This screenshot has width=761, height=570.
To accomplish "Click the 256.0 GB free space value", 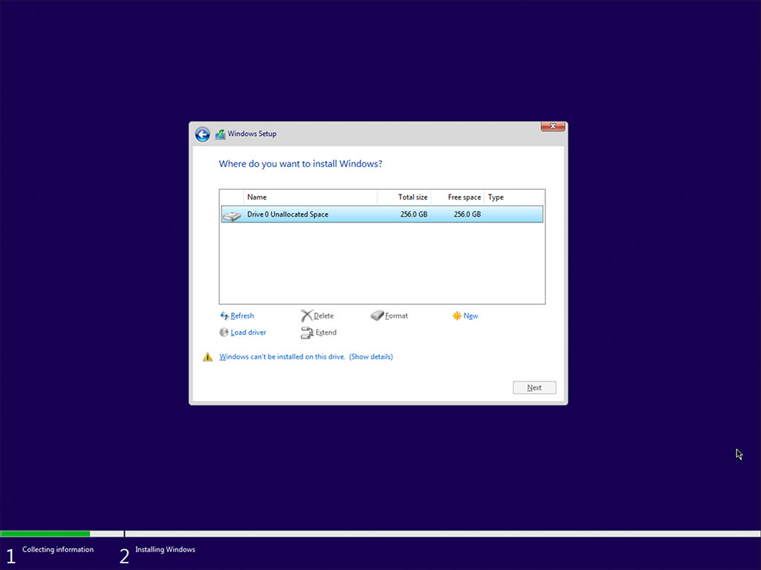I will click(x=467, y=214).
